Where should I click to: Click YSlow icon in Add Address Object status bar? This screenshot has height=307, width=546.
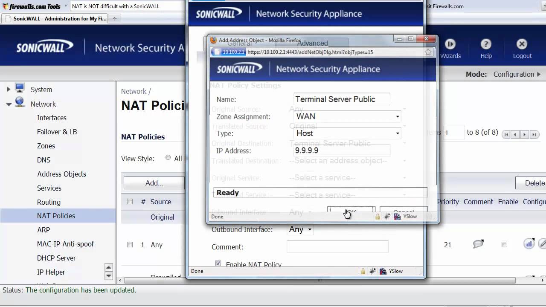(397, 217)
